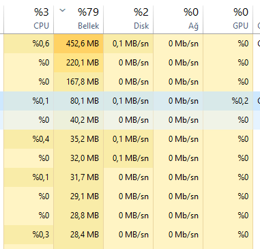Screen dimensions: 260x249
Task: Sort processes by GPU column
Action: [228, 19]
